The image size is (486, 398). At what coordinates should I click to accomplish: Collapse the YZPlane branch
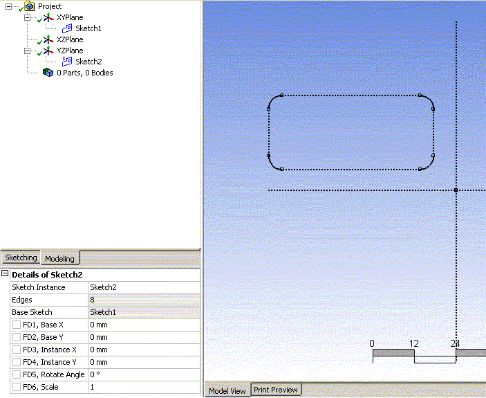click(x=27, y=51)
